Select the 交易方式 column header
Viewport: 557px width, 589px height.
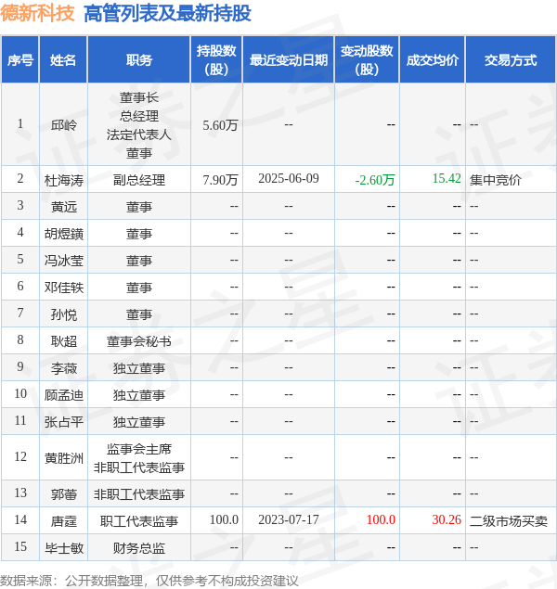[511, 60]
